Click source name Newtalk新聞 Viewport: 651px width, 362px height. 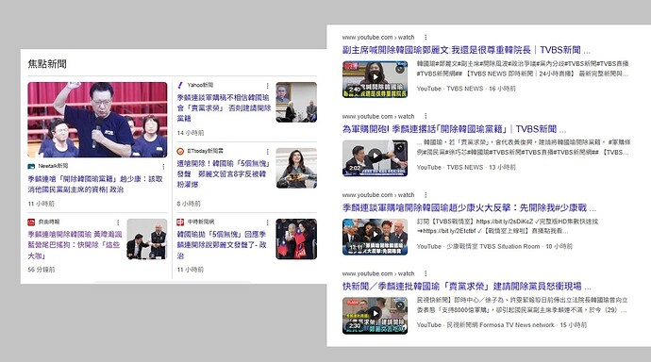tap(53, 166)
